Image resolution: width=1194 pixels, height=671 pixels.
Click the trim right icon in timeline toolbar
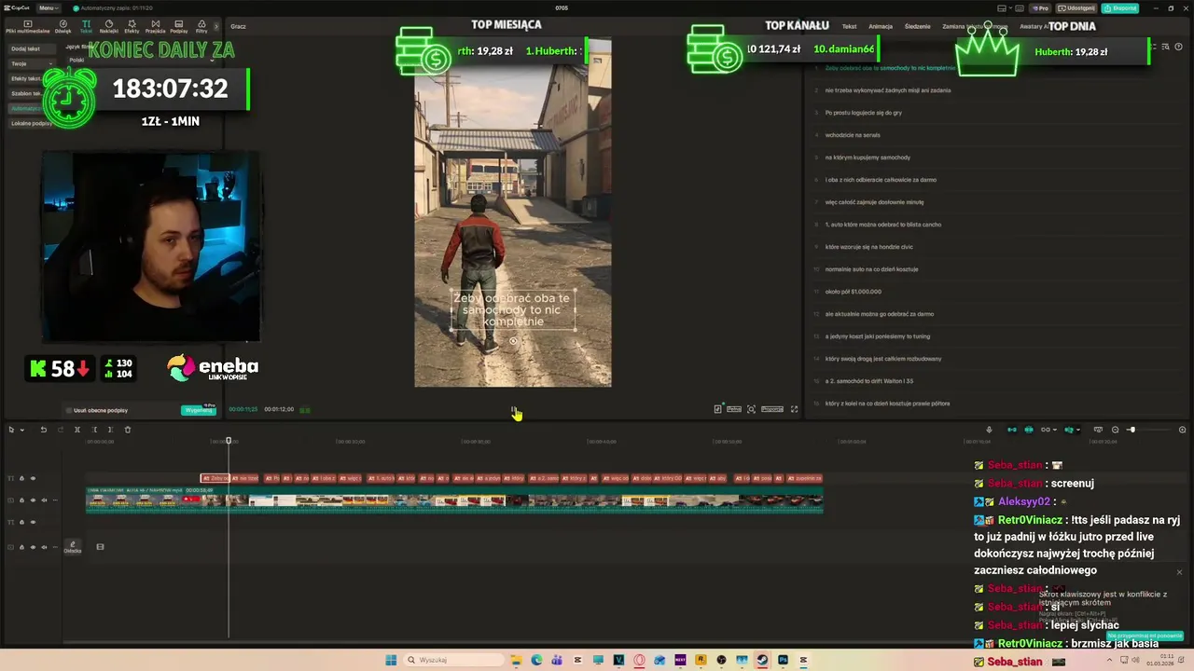coord(110,430)
